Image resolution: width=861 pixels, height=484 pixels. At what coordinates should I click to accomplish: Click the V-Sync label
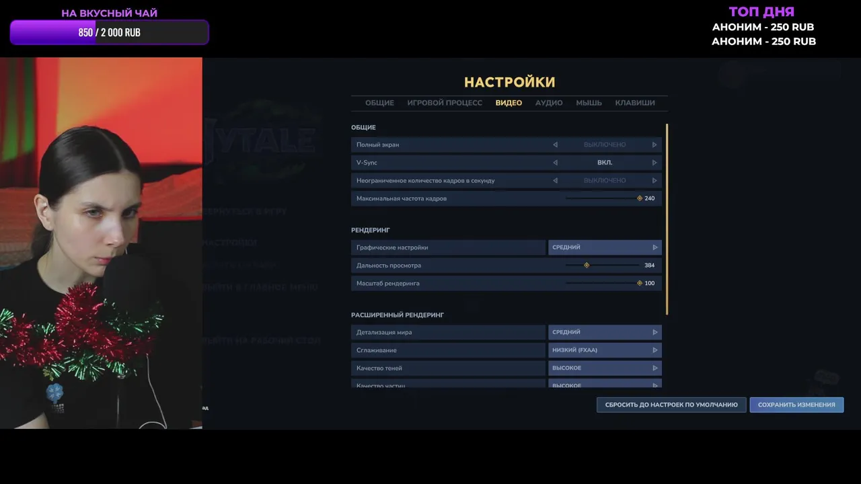coord(367,163)
